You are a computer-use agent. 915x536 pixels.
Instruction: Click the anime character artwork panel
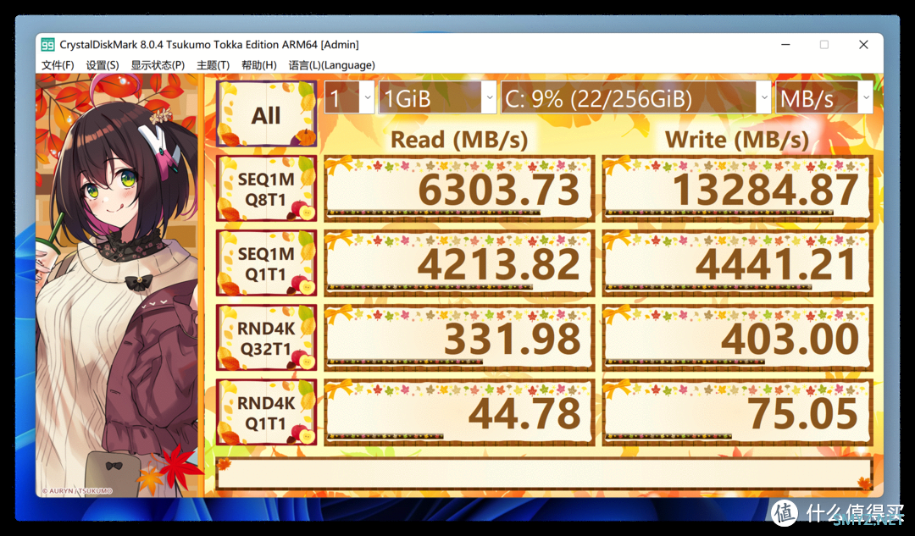click(x=119, y=285)
